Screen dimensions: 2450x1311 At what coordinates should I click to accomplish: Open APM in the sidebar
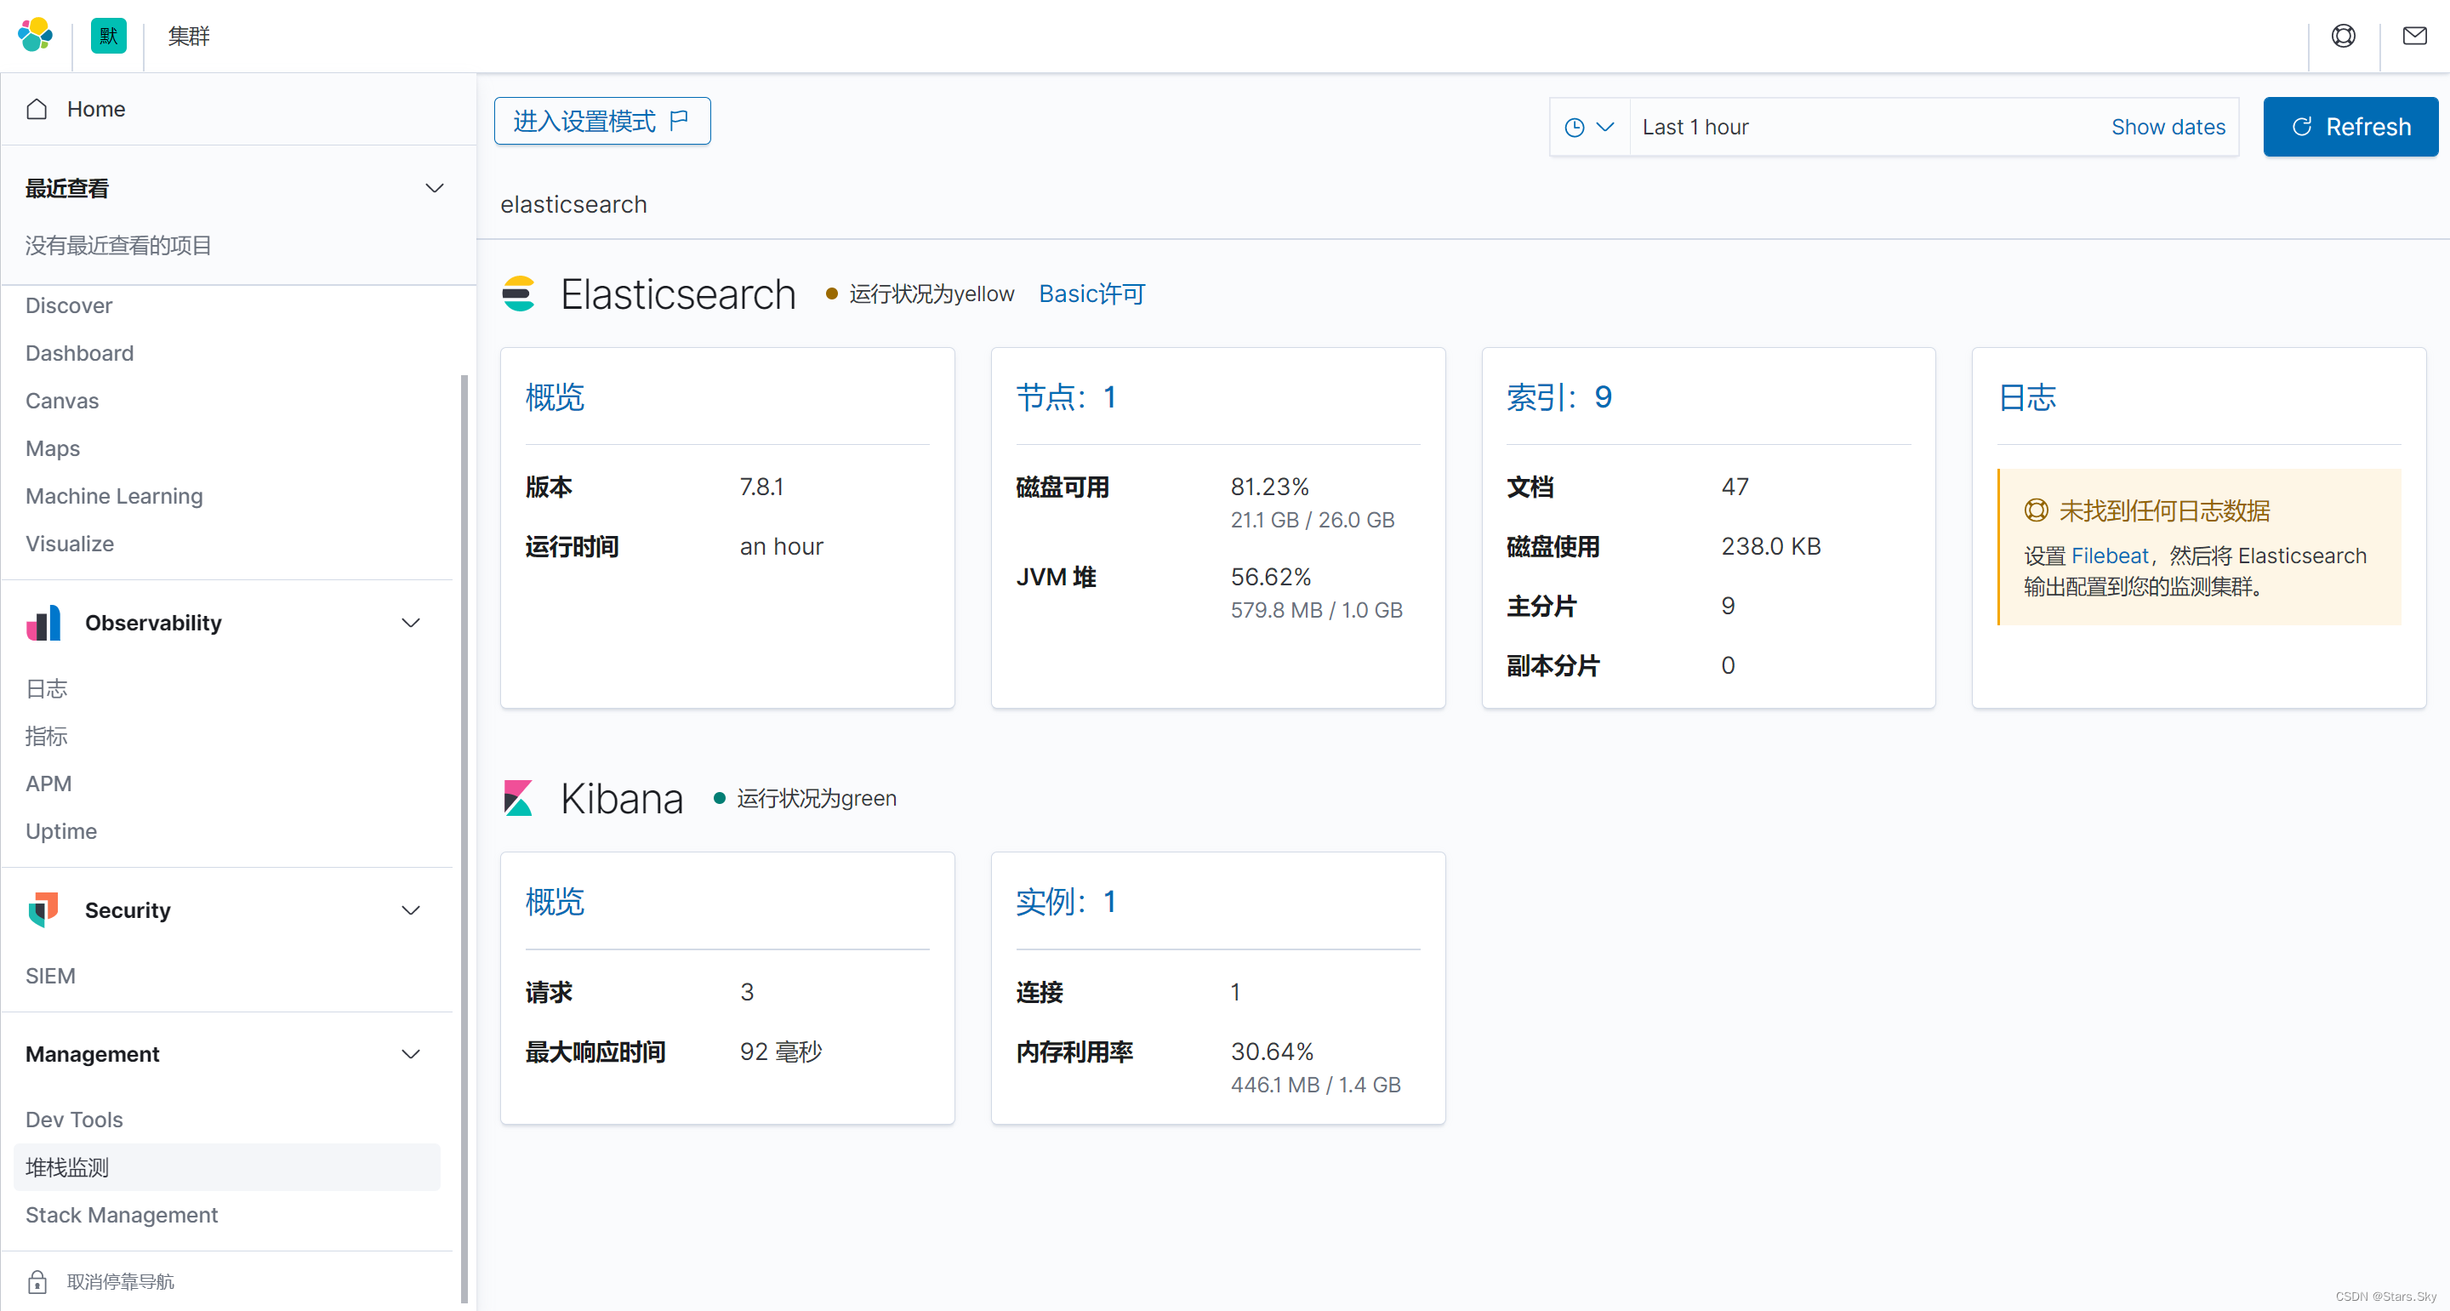48,783
